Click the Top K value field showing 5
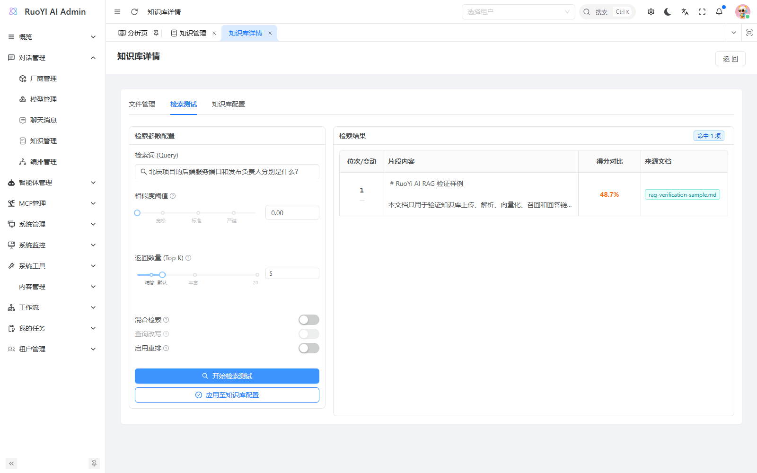This screenshot has width=757, height=473. pos(292,273)
